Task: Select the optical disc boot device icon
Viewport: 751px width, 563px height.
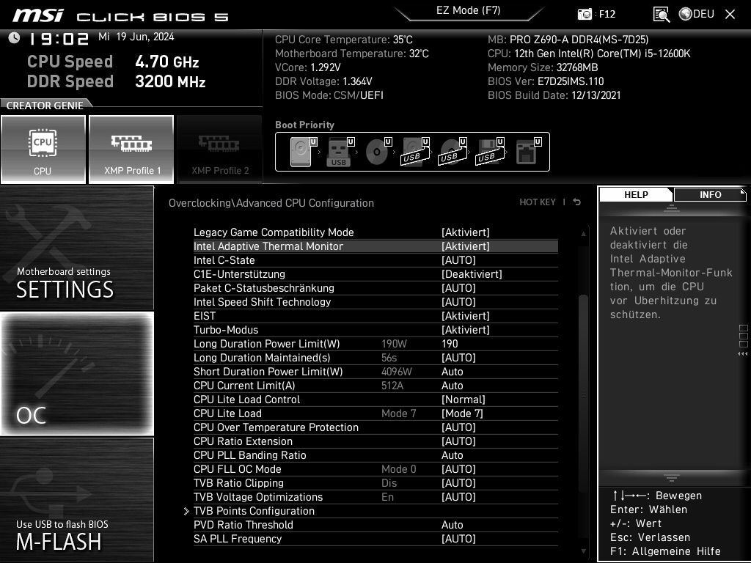Action: coord(378,152)
